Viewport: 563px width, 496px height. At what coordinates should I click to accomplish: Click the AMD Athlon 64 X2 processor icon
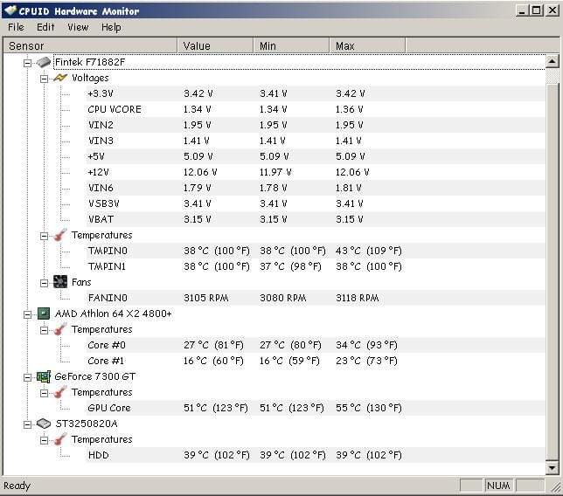point(44,313)
